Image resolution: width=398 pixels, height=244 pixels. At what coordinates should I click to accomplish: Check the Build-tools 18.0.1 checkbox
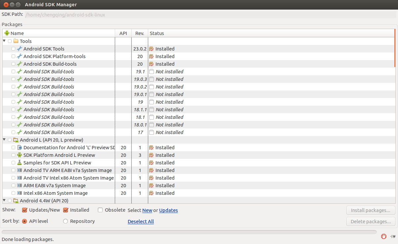tap(13, 125)
